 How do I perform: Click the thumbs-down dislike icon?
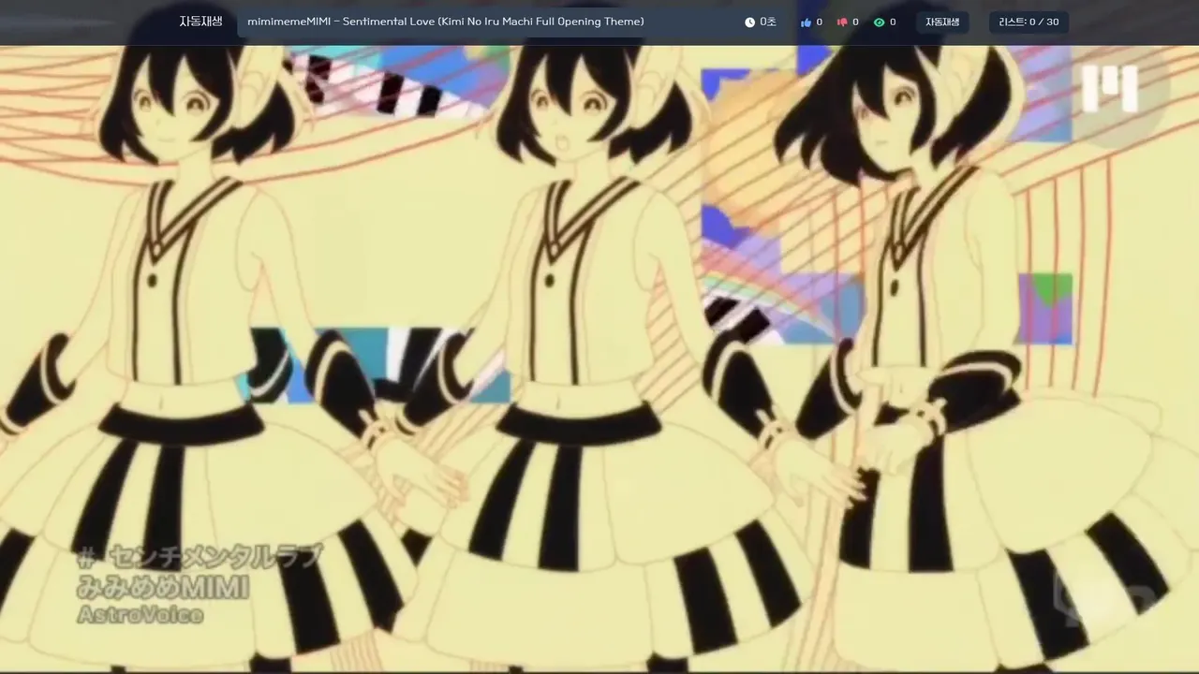tap(842, 22)
